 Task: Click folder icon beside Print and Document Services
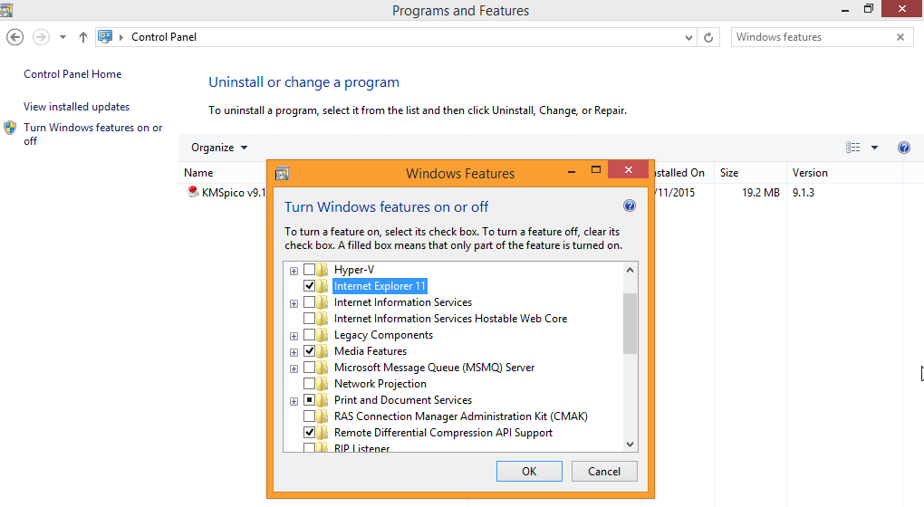point(322,400)
